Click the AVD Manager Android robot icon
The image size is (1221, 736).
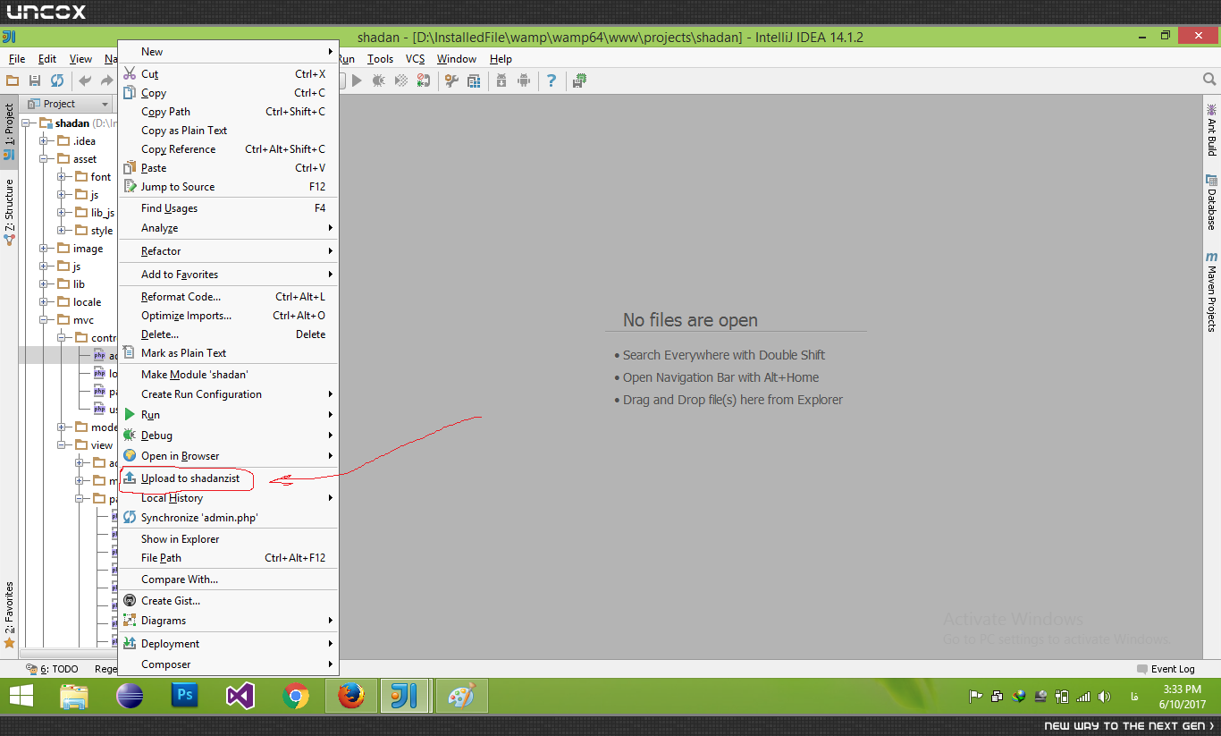[524, 80]
